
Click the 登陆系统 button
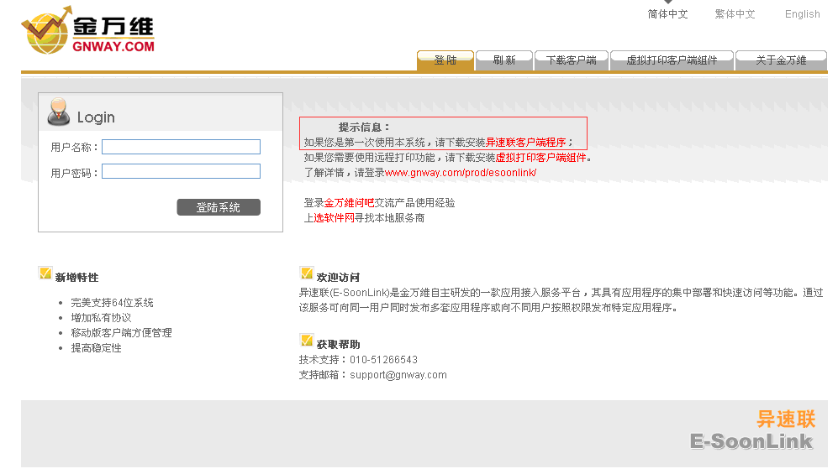219,207
